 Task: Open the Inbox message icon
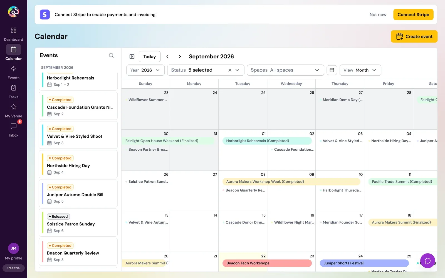[x=13, y=126]
